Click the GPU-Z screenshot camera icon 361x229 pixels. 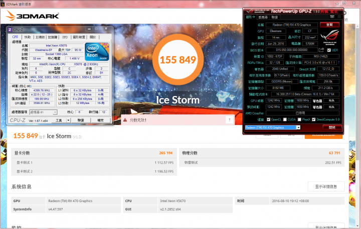332,17
